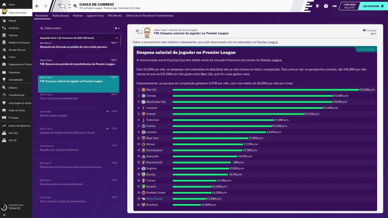Screen dimensions: 388x218
Task: Click the Ler Próxima button
Action: (373, 6)
